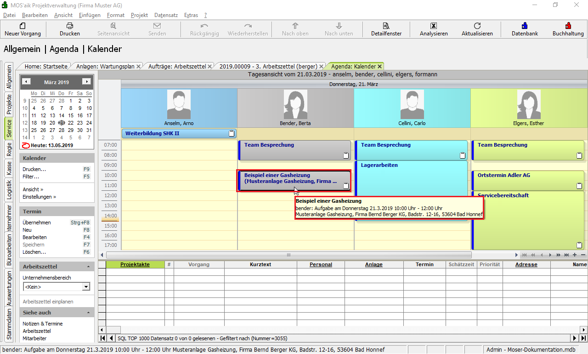Click the Aktualisieren refresh icon
The width and height of the screenshot is (588, 354).
click(477, 26)
